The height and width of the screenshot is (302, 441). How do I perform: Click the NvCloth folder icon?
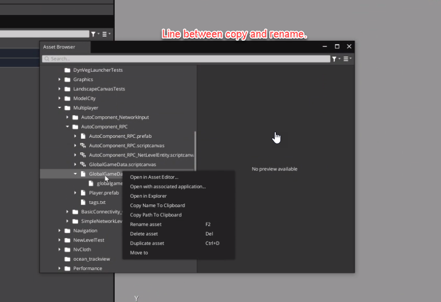pyautogui.click(x=68, y=249)
